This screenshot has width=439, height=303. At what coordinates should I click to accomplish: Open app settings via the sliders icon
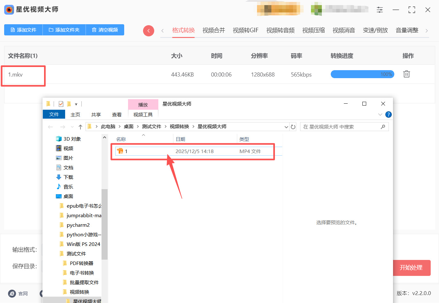click(380, 10)
